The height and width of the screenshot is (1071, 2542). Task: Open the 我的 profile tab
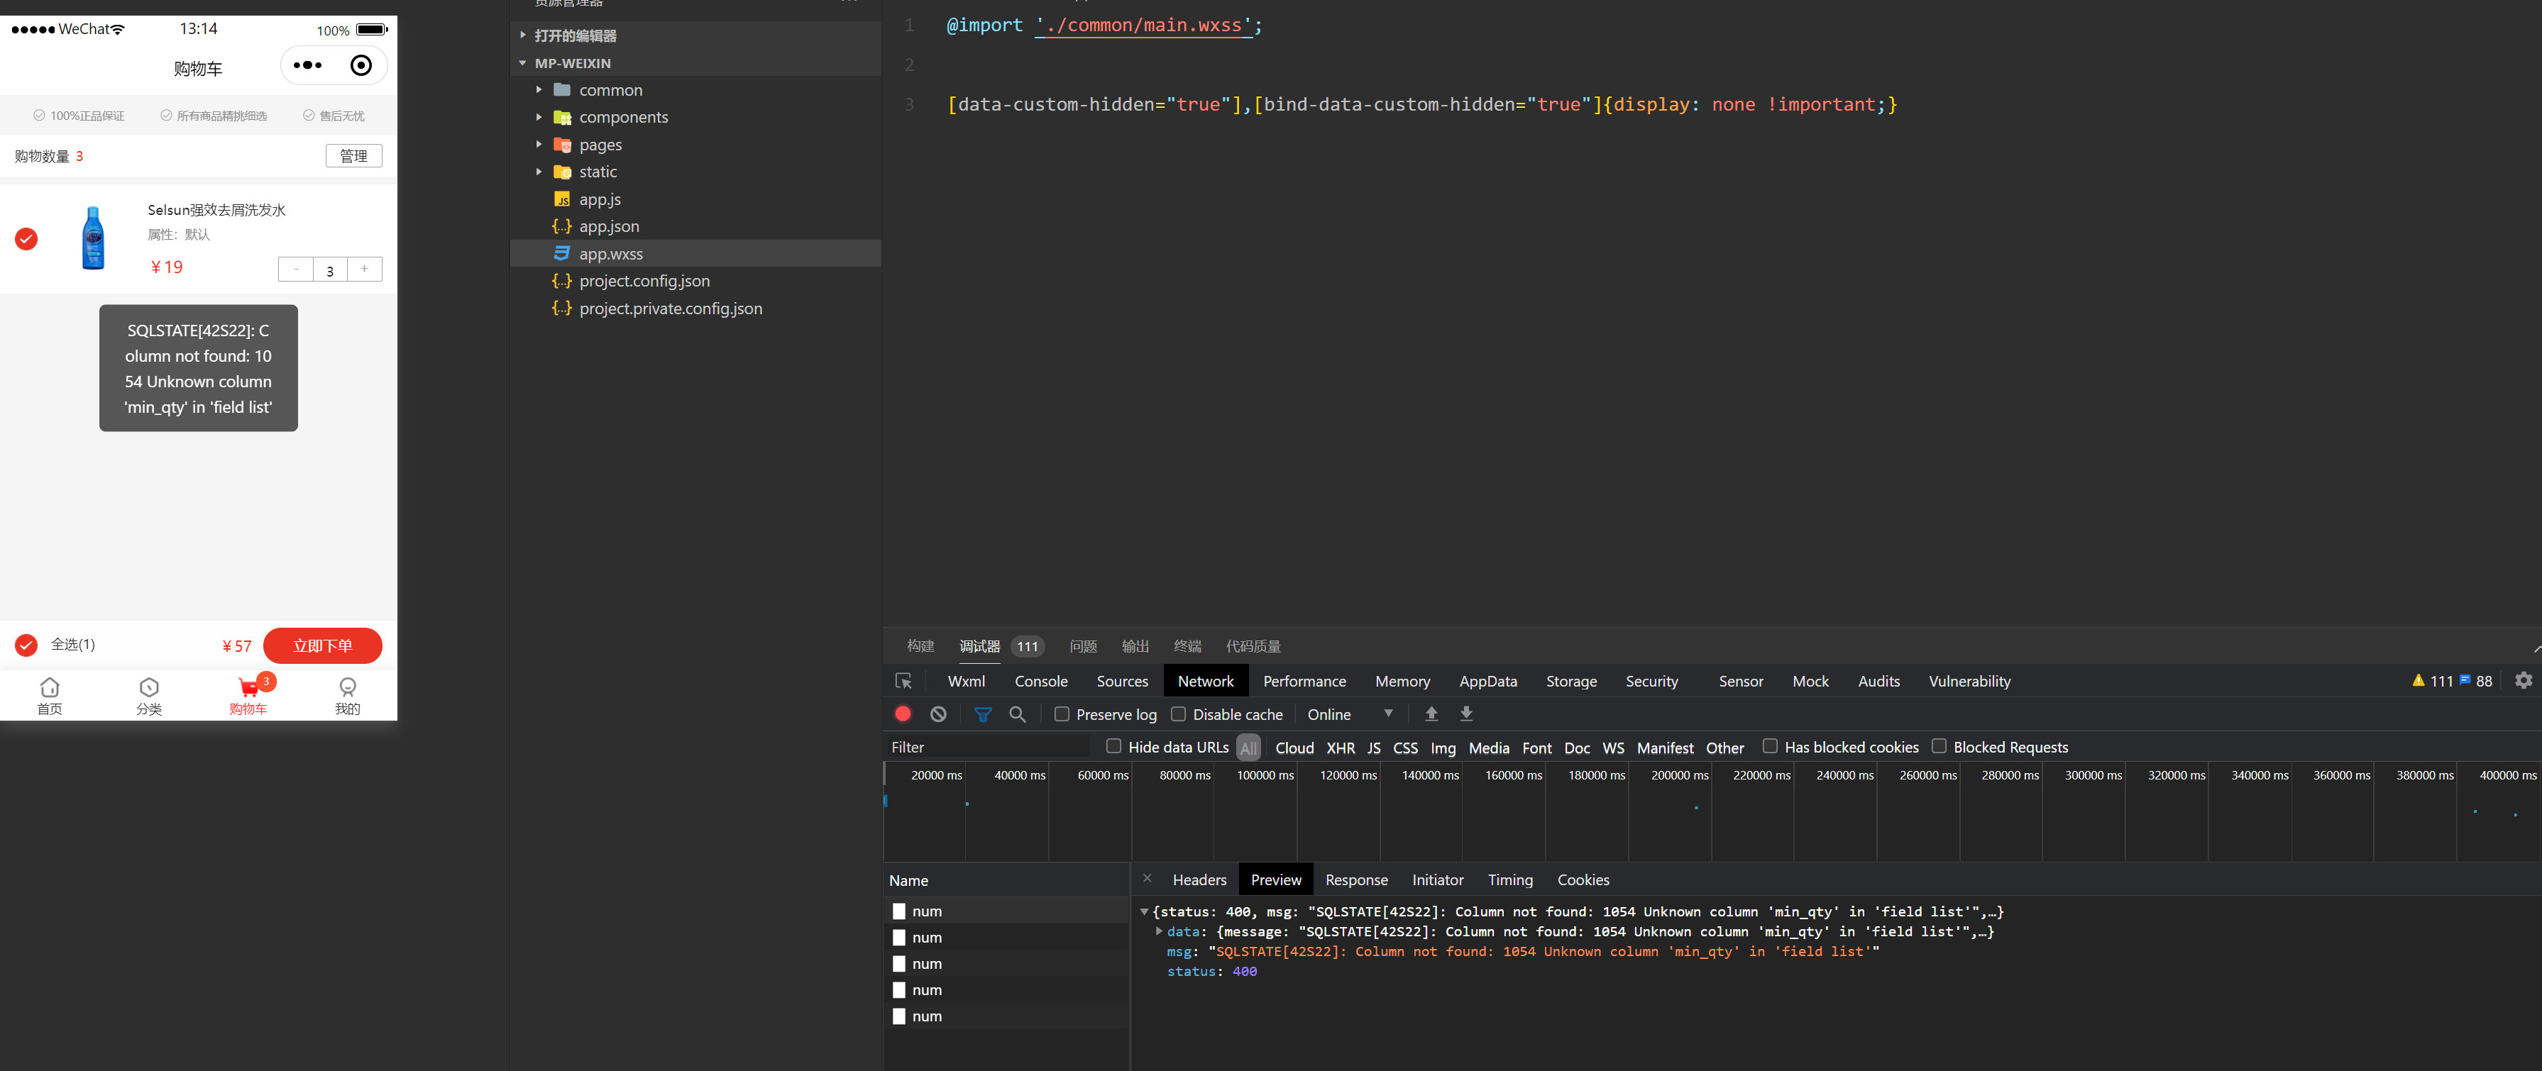(x=347, y=695)
